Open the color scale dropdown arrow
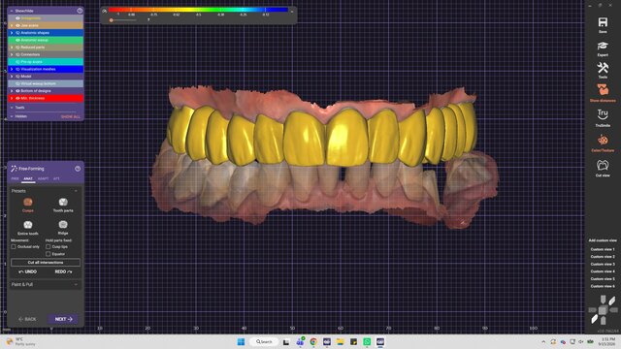This screenshot has width=621, height=349. click(292, 12)
